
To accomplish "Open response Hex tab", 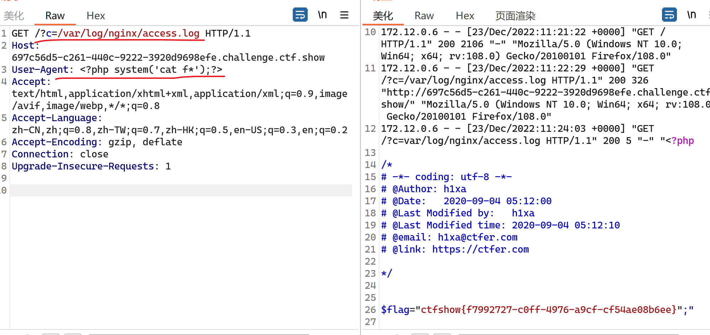I will tap(465, 16).
